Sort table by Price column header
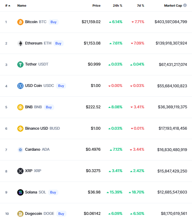The image size is (192, 218). 96,6
